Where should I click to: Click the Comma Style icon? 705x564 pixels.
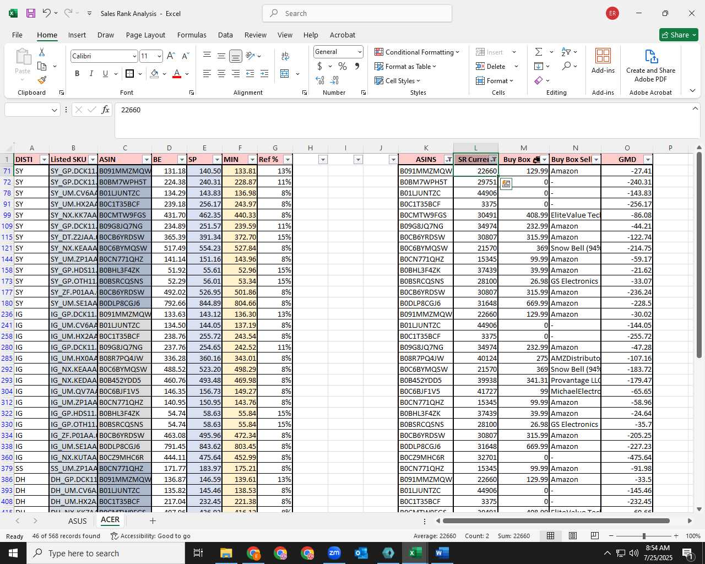tap(357, 66)
